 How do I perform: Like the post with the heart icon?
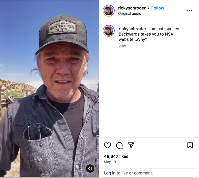click(107, 145)
